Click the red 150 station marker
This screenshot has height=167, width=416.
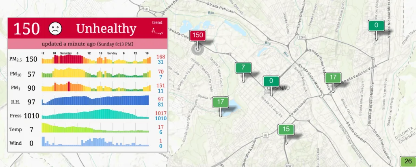[198, 35]
